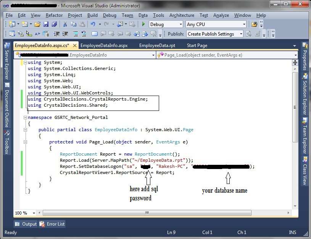This screenshot has height=239, width=311.
Task: Collapse the namespace GSRTC_Network_Portal block
Action: coord(25,117)
